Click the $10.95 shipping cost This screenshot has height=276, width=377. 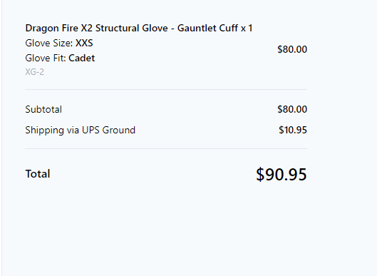click(x=293, y=131)
